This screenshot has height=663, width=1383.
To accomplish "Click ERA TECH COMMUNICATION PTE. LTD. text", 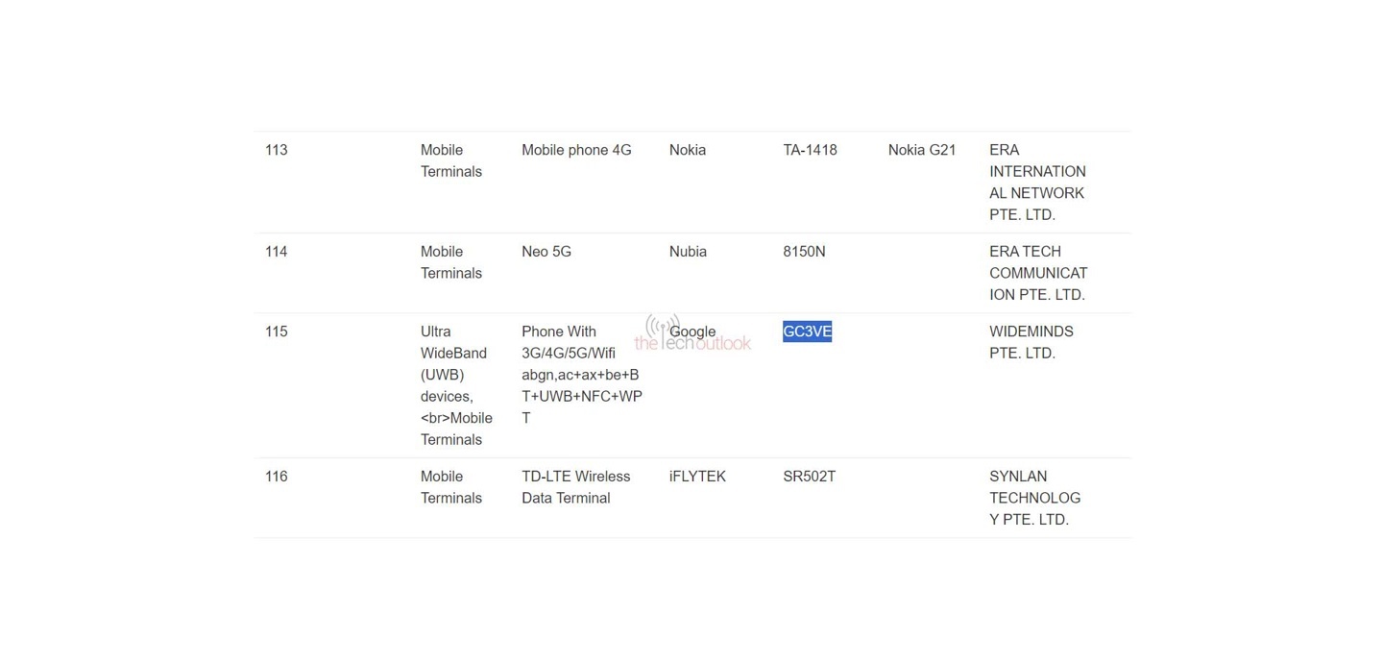I will [x=1038, y=274].
